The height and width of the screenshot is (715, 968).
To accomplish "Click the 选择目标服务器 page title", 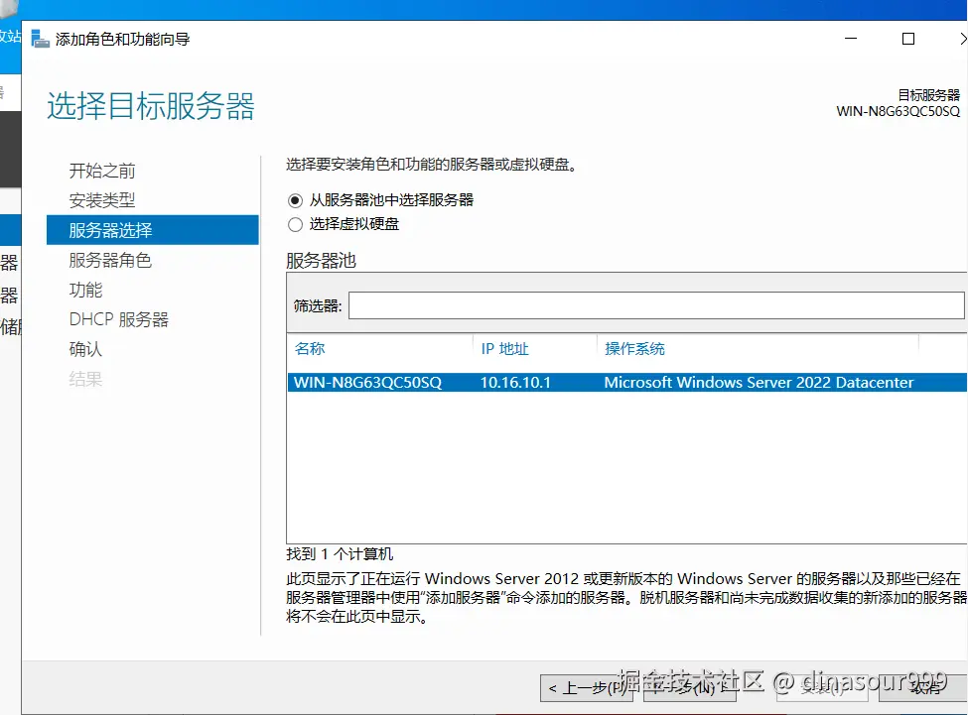I will (151, 106).
